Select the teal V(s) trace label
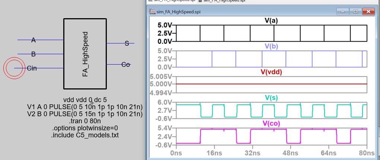The width and height of the screenshot is (380, 160). pos(271,98)
